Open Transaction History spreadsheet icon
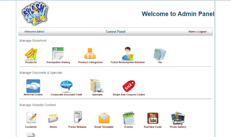The width and height of the screenshot is (231, 137). pos(58,53)
